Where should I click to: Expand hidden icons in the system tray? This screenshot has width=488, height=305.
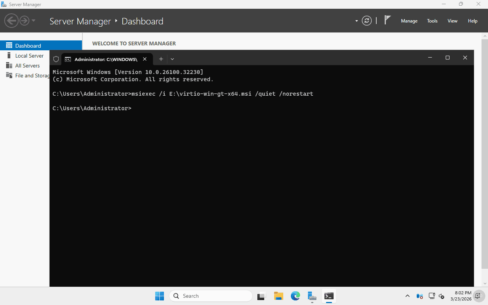point(407,296)
